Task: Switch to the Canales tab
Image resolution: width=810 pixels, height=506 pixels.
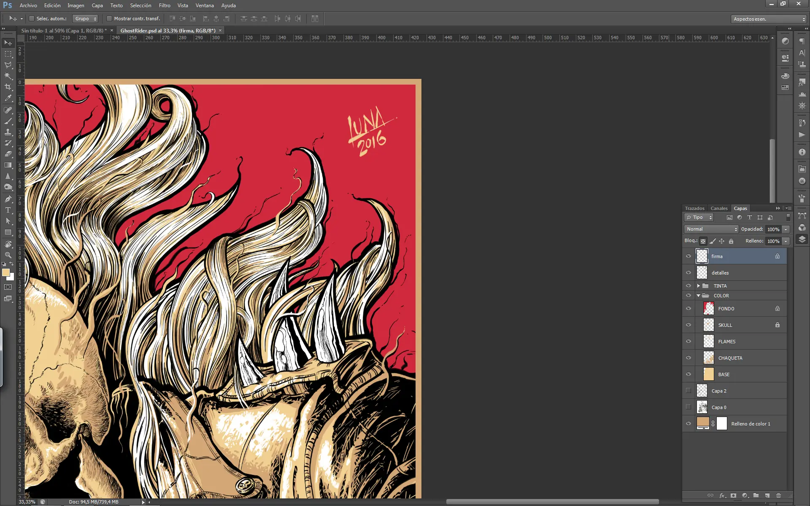Action: point(719,208)
